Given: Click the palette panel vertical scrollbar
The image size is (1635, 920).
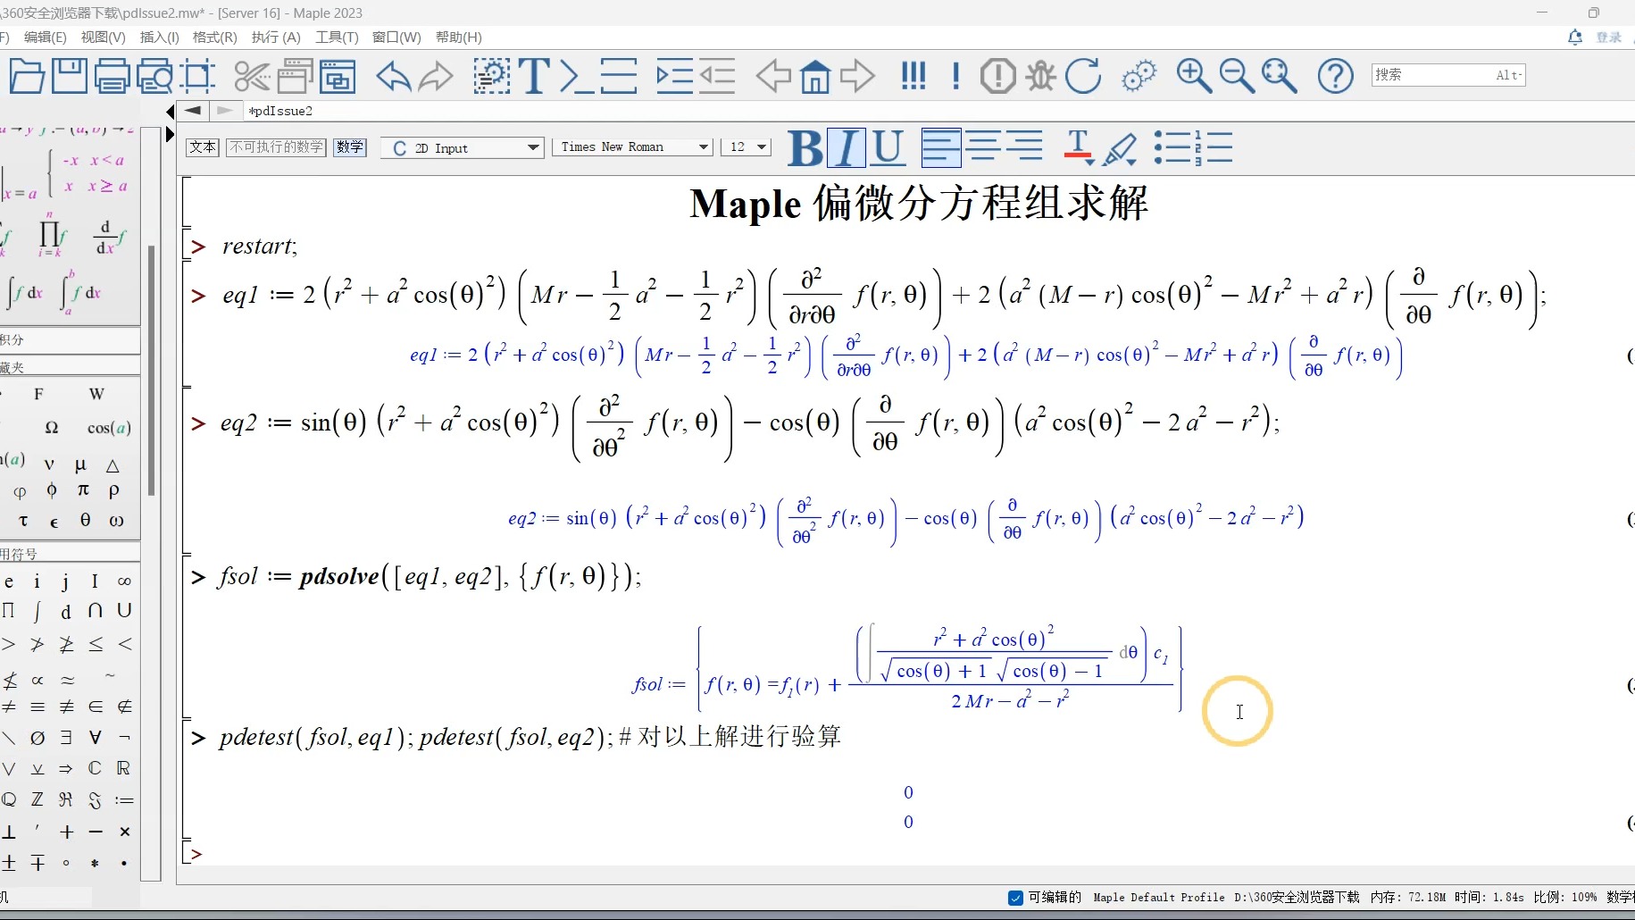Looking at the screenshot, I should [152, 371].
